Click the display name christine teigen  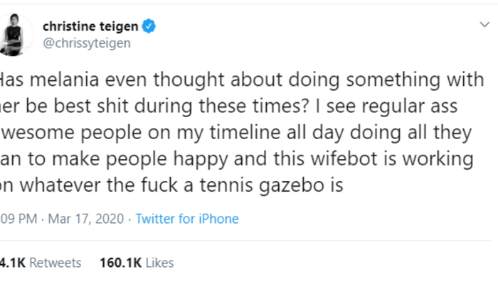[92, 28]
